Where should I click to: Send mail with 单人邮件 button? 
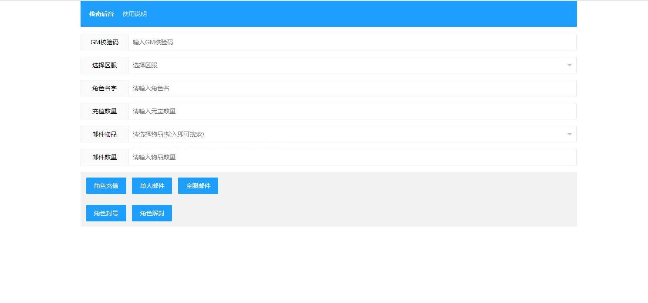pyautogui.click(x=152, y=186)
